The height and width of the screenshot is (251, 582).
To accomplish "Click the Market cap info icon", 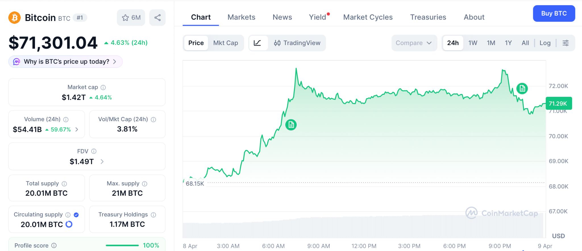I will click(x=103, y=87).
